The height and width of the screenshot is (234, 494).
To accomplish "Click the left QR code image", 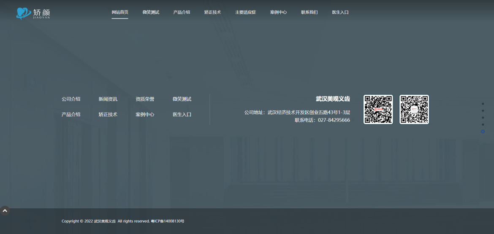I will pyautogui.click(x=378, y=109).
